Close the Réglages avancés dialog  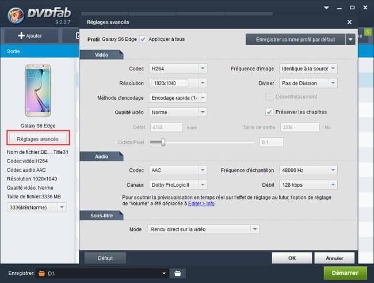349,22
